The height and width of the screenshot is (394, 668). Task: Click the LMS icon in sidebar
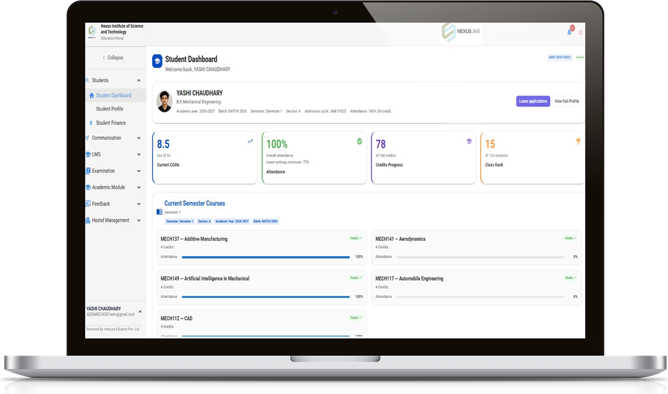click(x=88, y=154)
